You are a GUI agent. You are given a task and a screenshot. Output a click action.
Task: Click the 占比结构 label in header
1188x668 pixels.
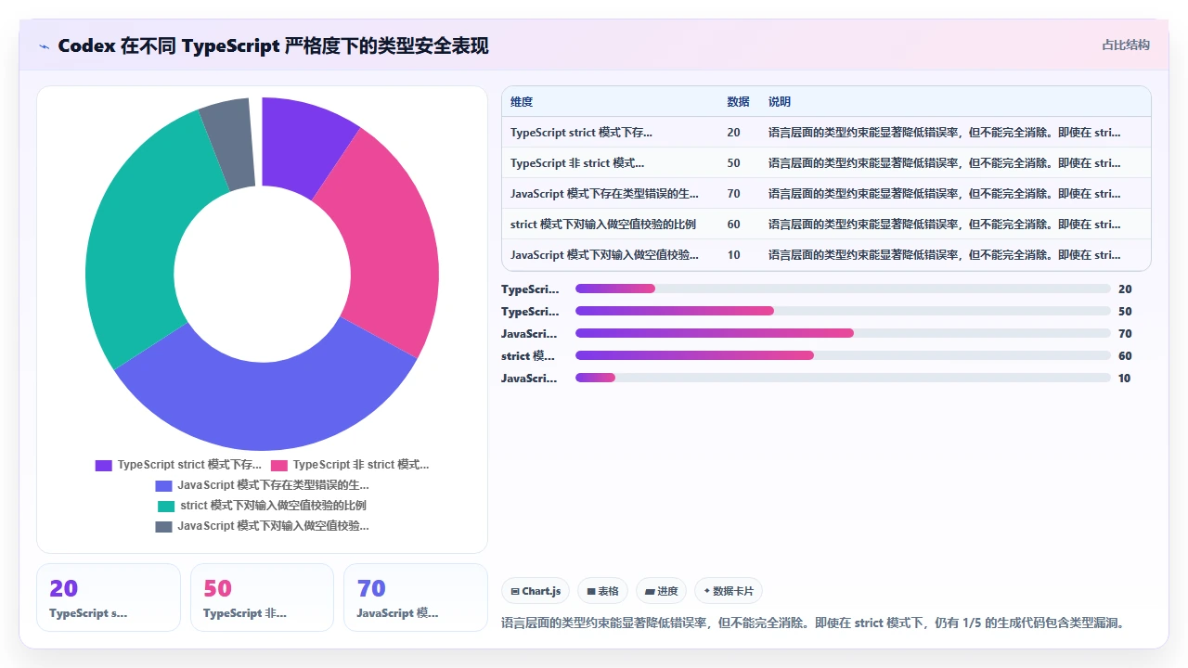1126,45
